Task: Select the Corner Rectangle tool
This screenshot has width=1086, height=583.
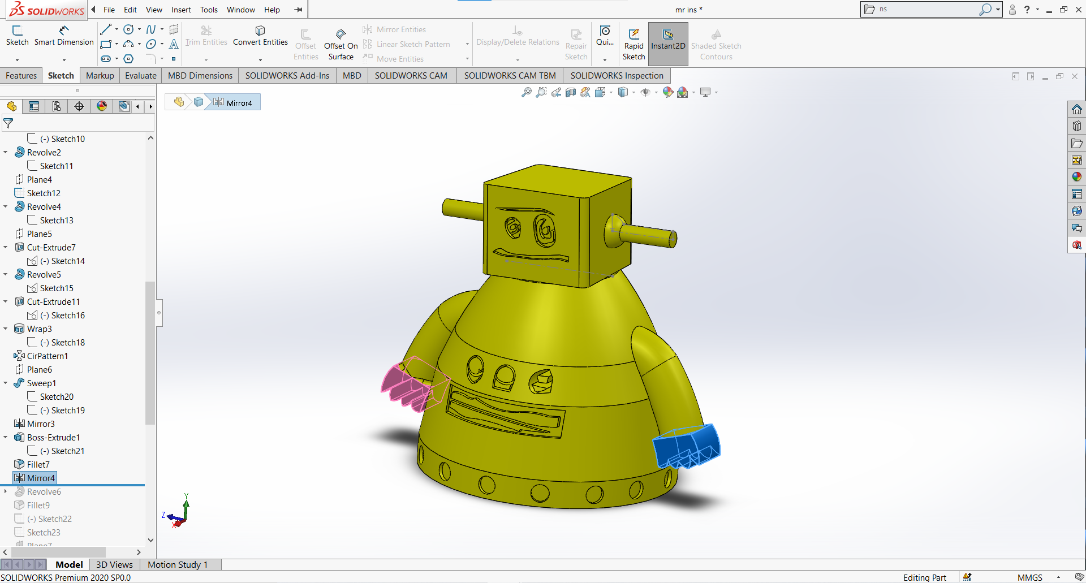Action: pos(106,44)
